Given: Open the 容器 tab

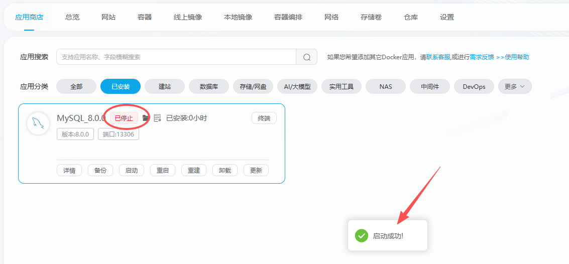Looking at the screenshot, I should pos(145,17).
